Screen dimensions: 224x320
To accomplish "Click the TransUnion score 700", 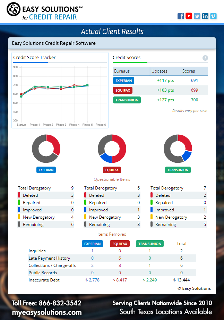I will (195, 100).
